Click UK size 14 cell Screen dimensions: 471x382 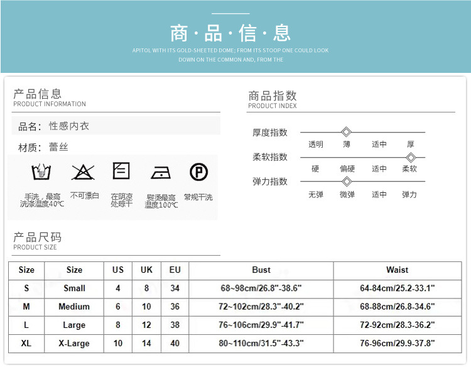tap(146, 343)
